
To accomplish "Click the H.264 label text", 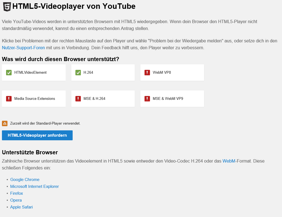I will [x=88, y=73].
